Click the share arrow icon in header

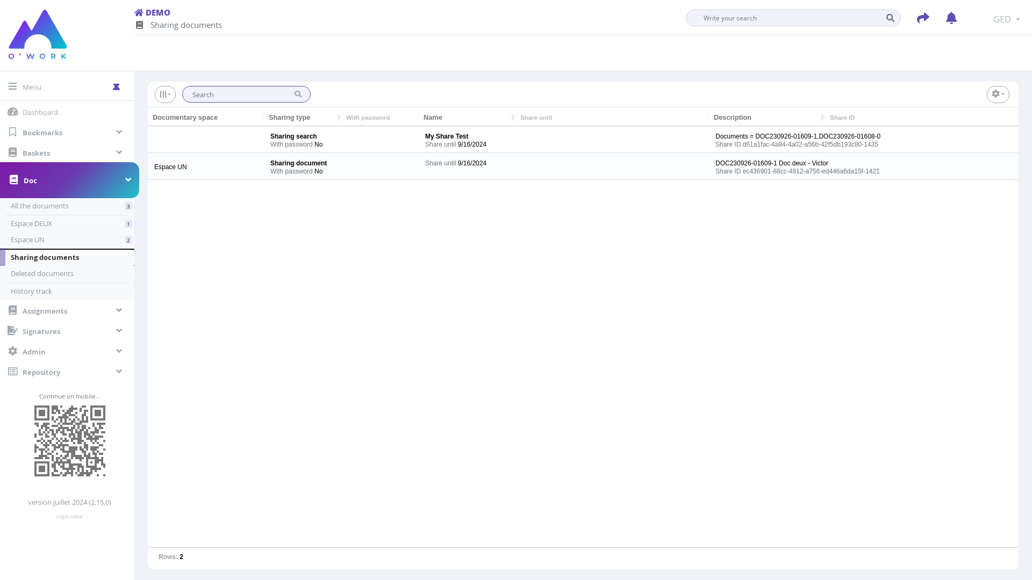coord(923,18)
